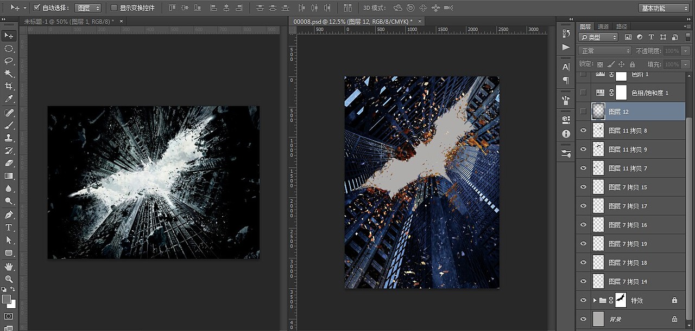Hide the 图层 11 拷贝 8 layer

[x=584, y=131]
